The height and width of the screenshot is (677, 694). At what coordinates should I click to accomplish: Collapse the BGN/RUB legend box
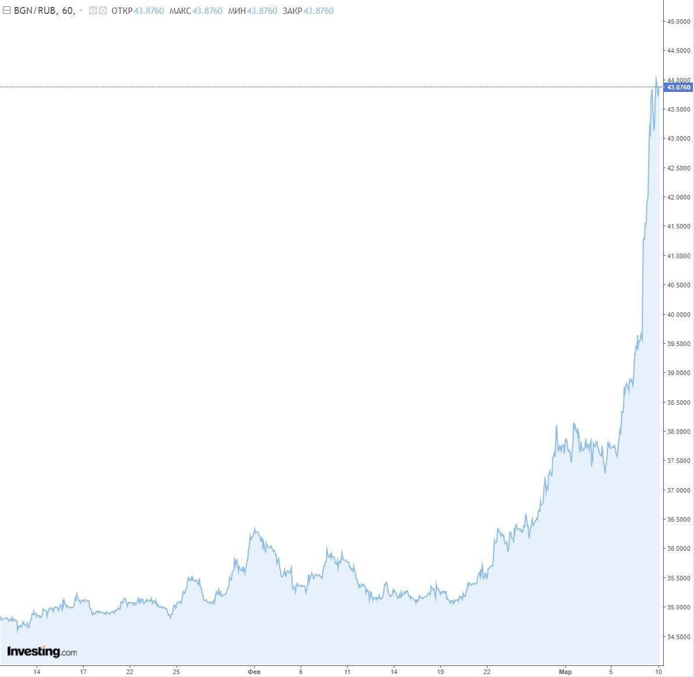6,10
